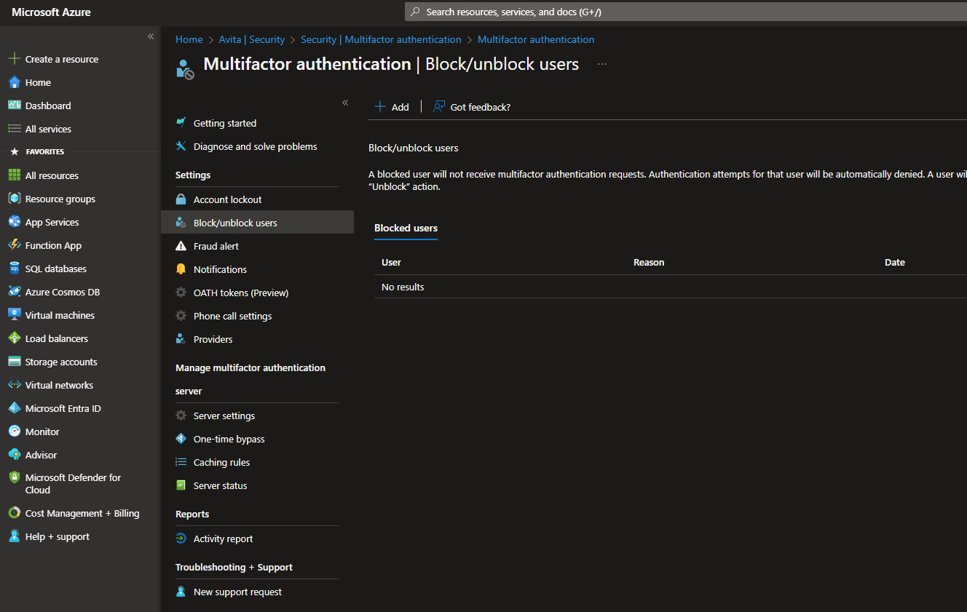Click the Phone call settings gear icon

181,316
